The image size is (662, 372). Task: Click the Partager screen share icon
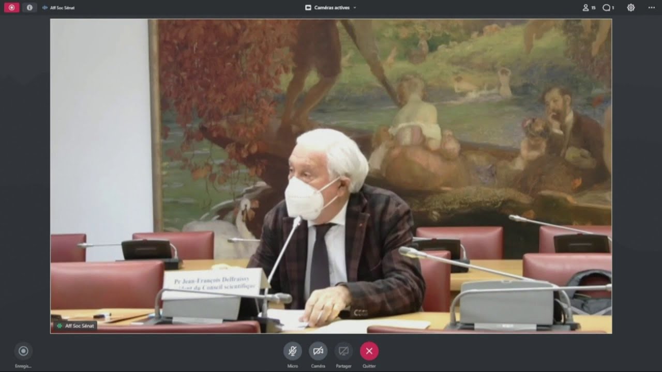tap(343, 351)
